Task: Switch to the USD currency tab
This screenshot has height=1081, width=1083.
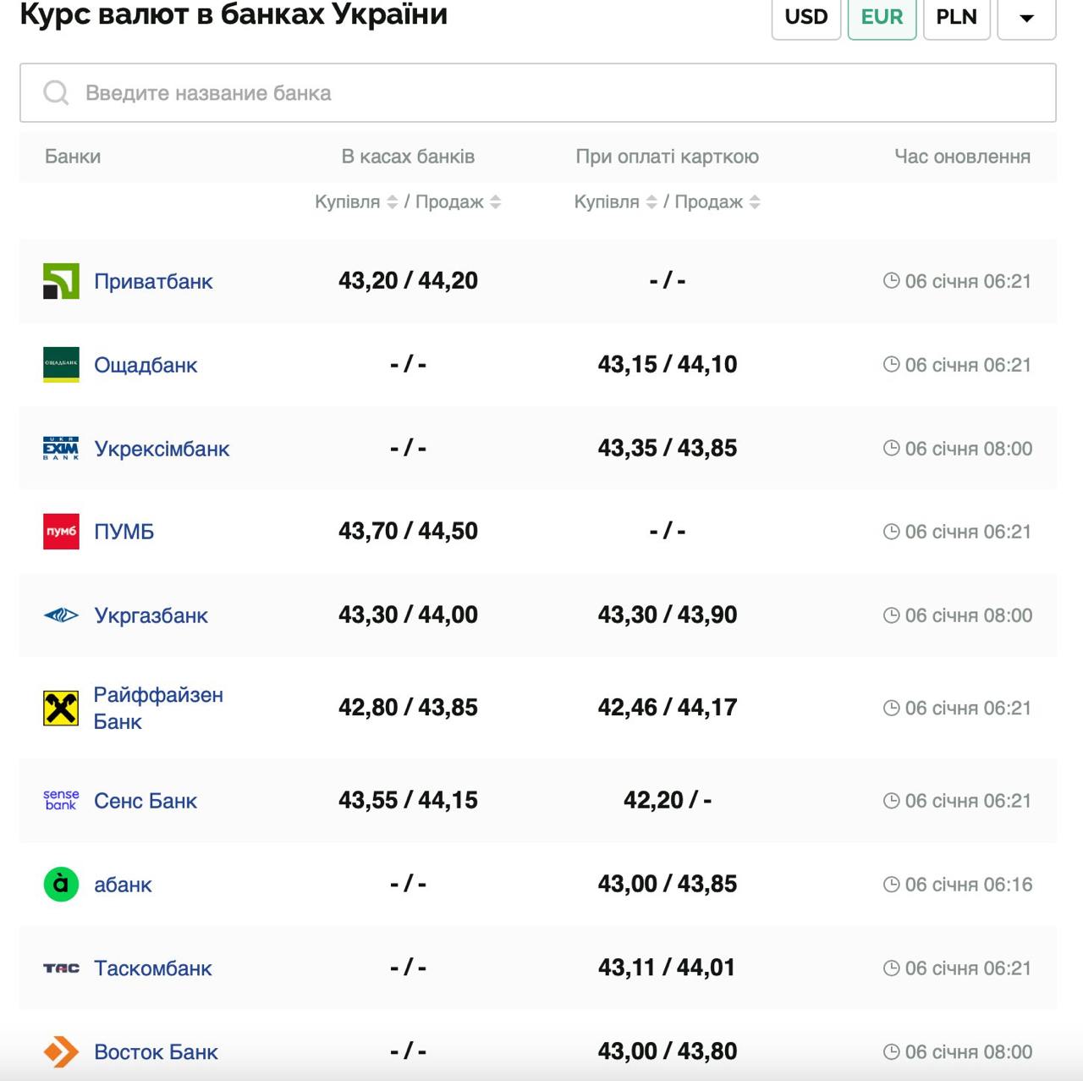Action: (x=805, y=18)
